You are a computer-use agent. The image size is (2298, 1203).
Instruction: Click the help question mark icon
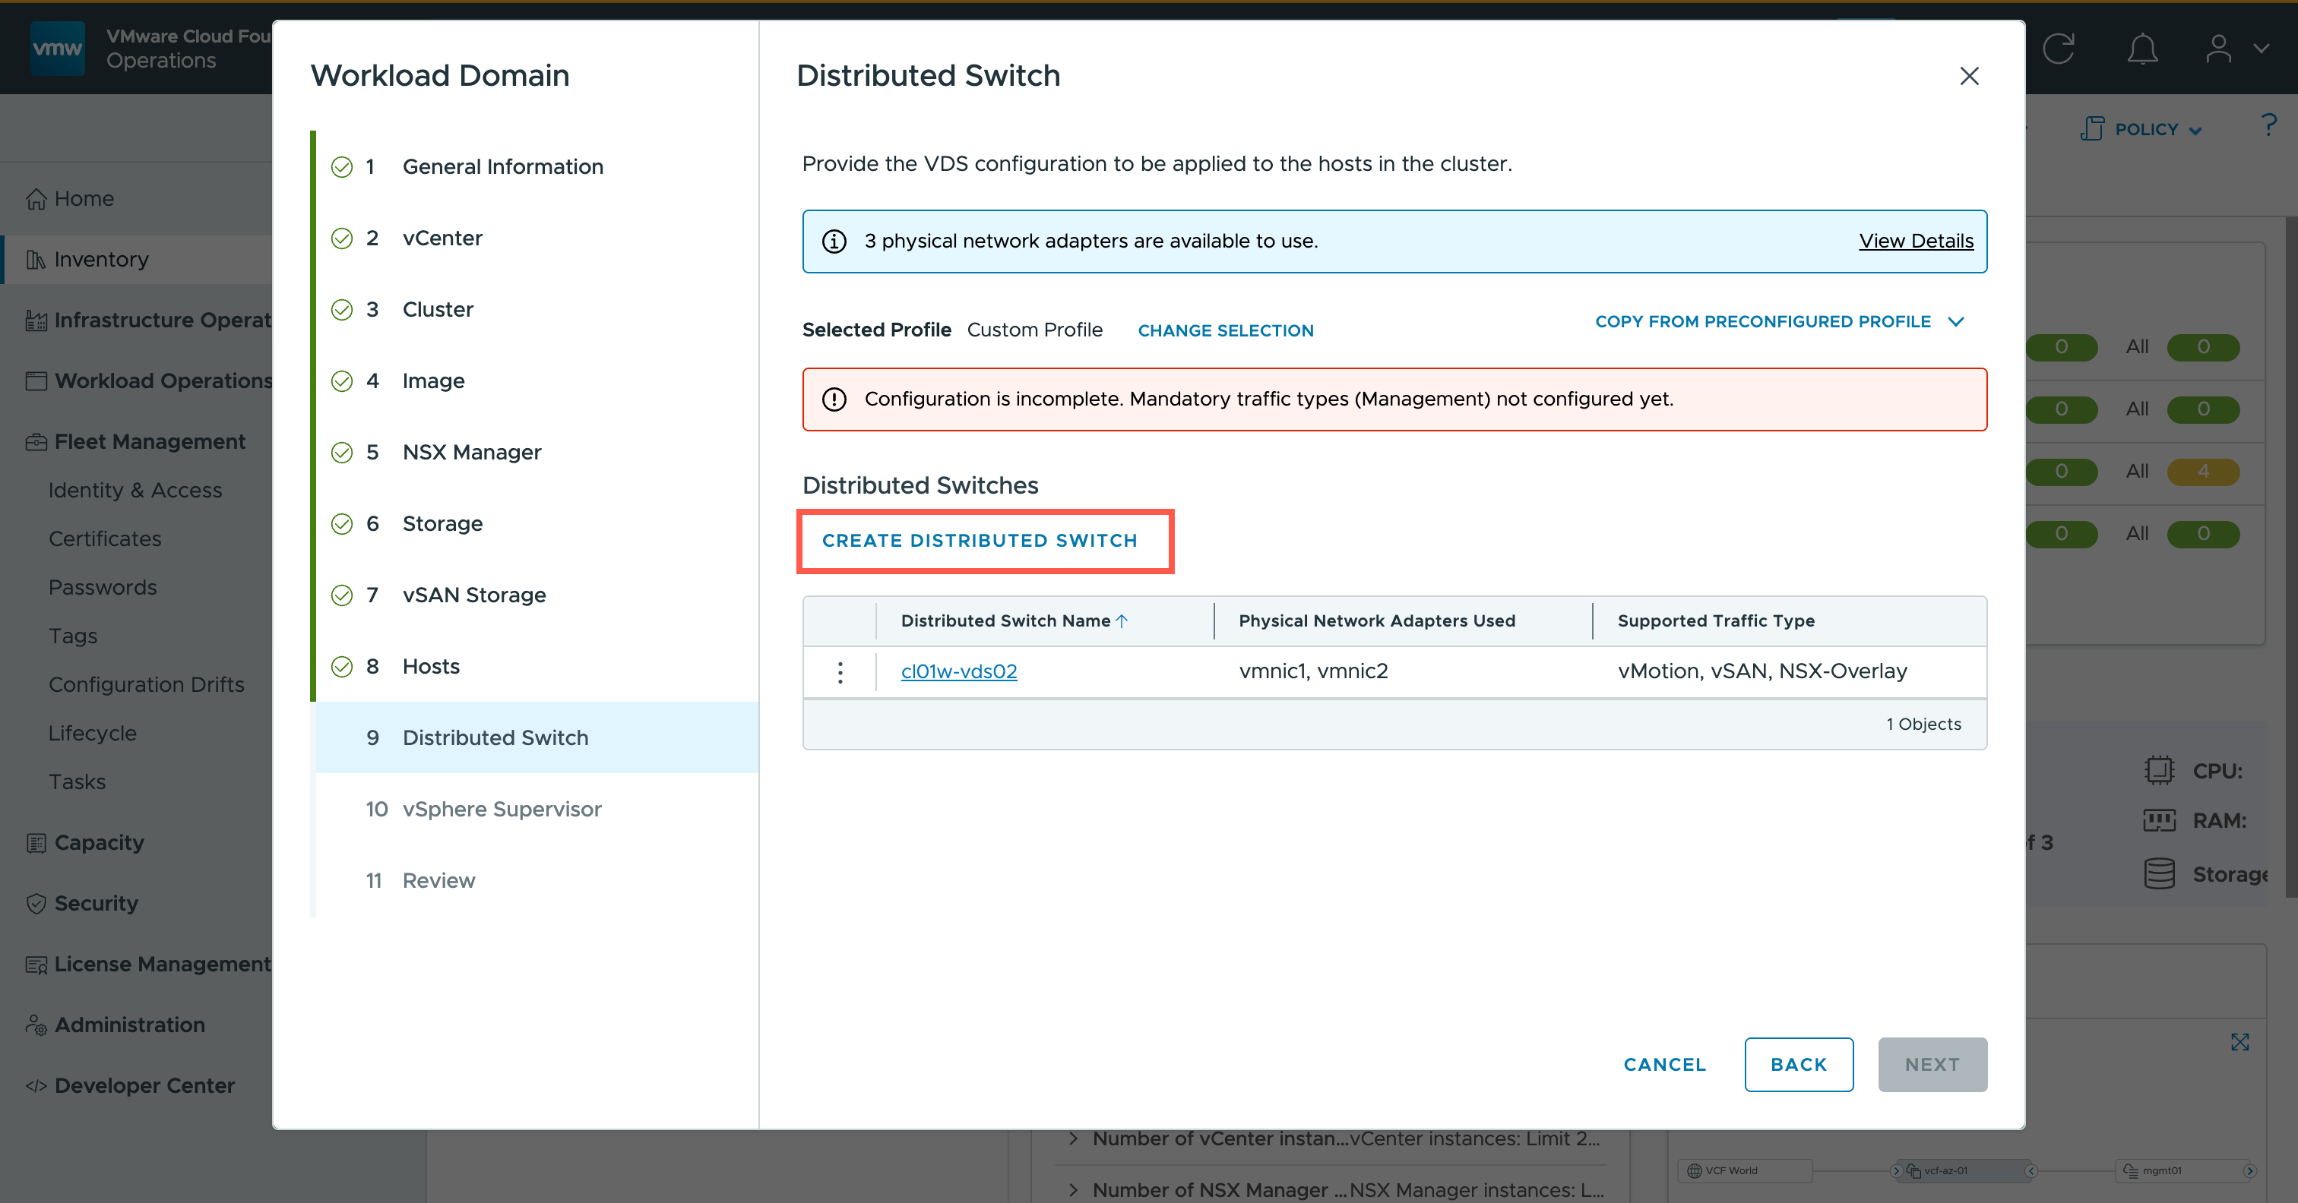[2268, 125]
